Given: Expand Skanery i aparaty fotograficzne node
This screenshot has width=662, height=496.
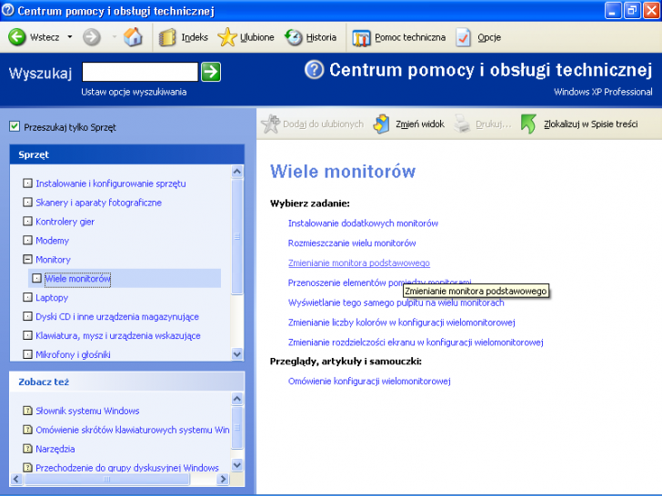Looking at the screenshot, I should point(27,203).
